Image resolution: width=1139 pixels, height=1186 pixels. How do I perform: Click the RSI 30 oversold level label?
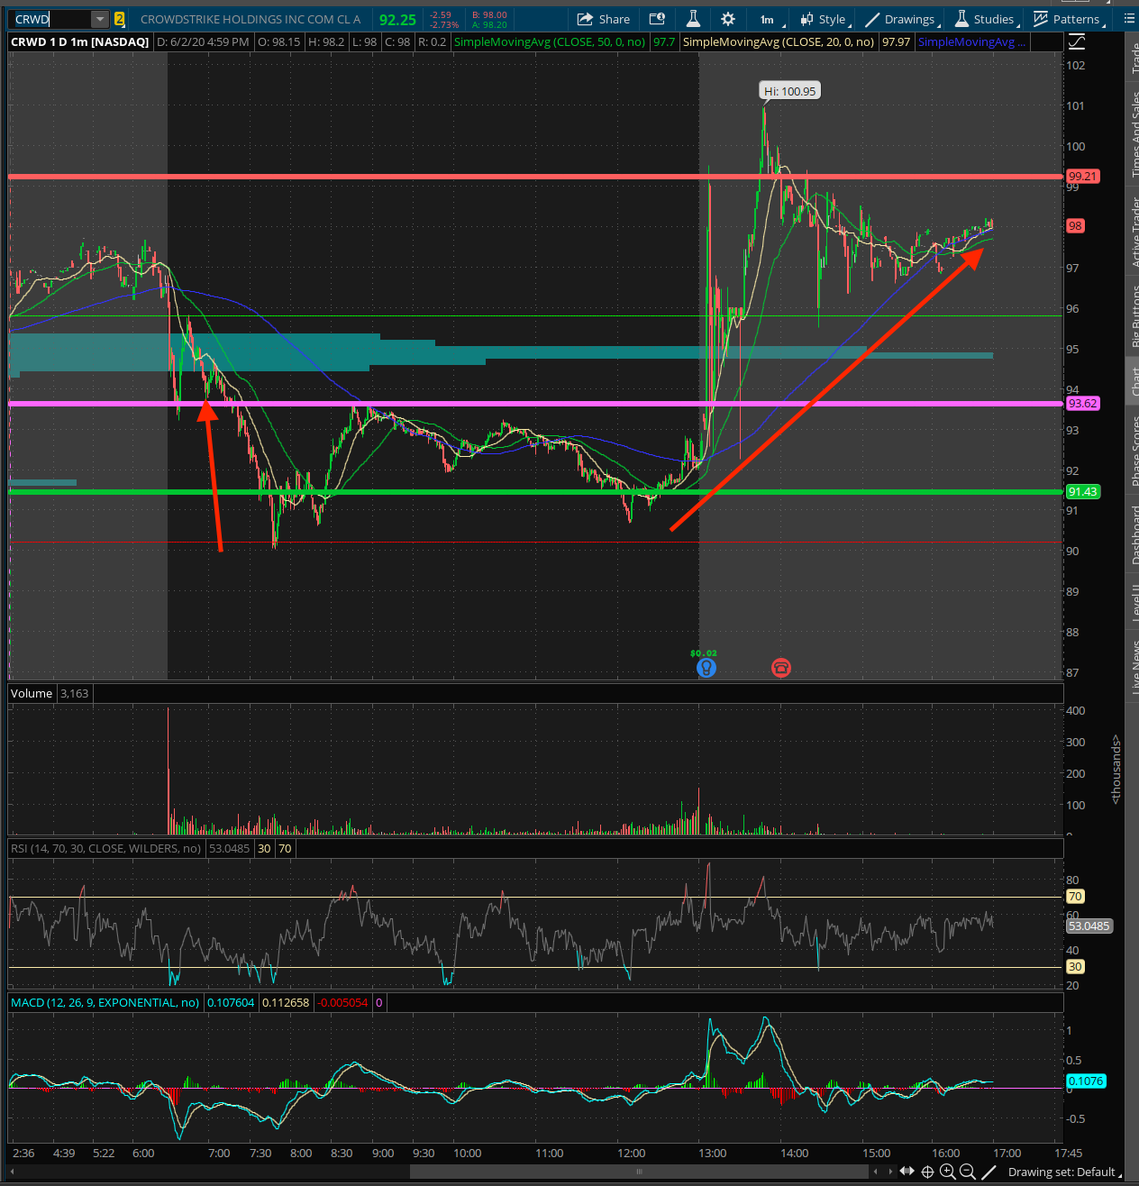coord(1075,966)
